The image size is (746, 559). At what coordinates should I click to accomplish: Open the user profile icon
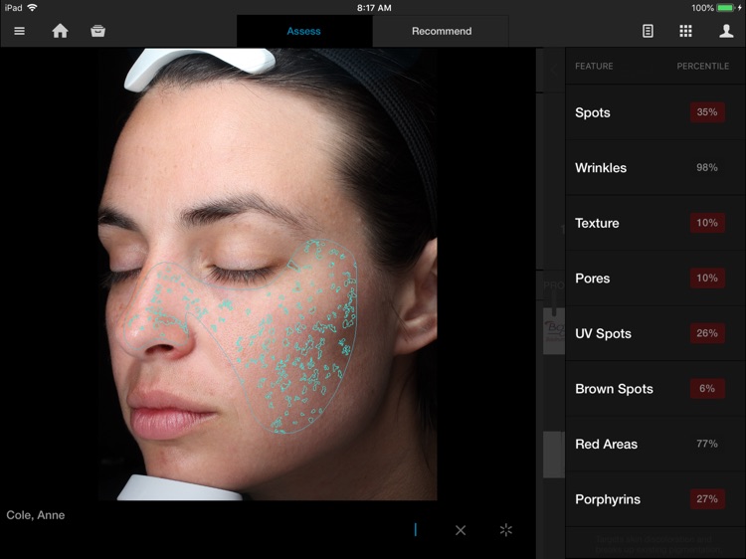(726, 31)
